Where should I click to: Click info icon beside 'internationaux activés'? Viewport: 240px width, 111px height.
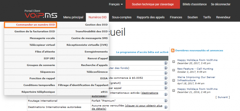tap(166, 94)
